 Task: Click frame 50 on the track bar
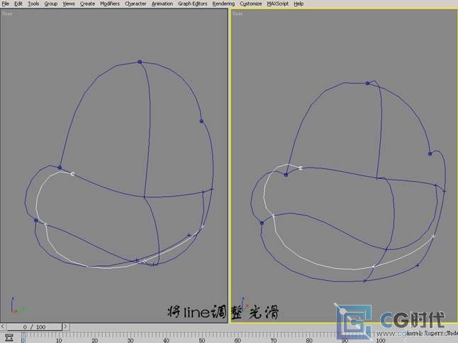[x=202, y=337]
